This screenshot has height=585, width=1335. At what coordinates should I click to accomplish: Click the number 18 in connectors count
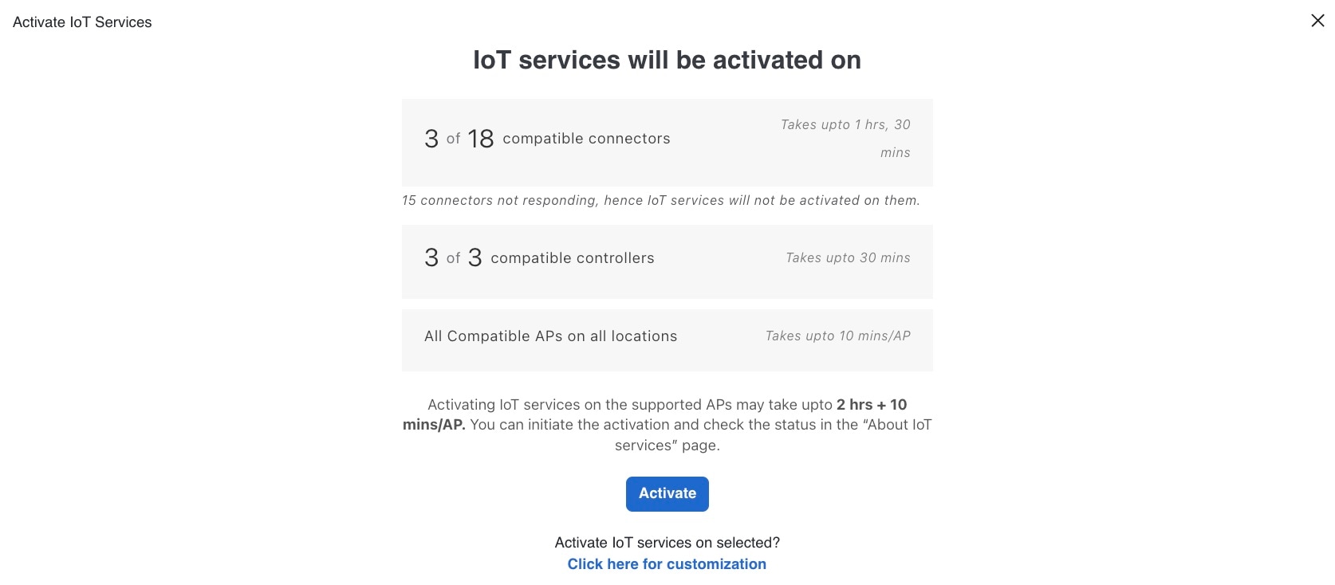(x=481, y=139)
